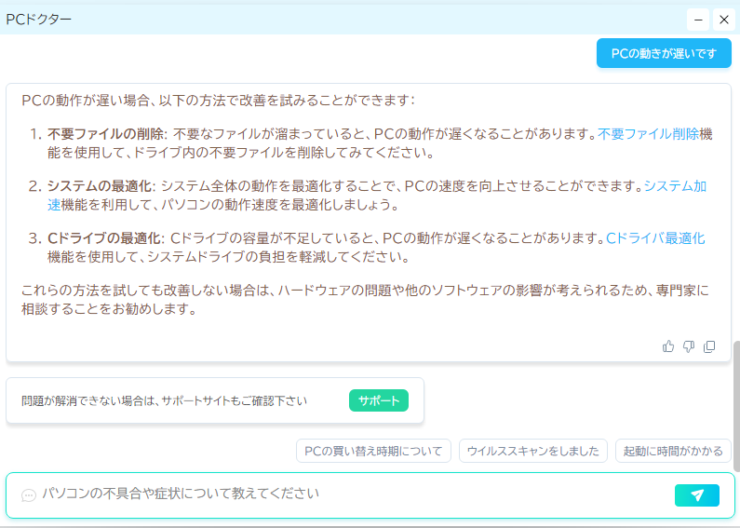Click the thumbs up icon on the response
The height and width of the screenshot is (528, 740).
(668, 346)
